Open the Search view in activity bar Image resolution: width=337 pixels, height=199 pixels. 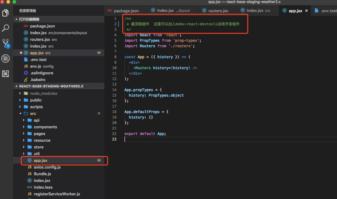click(5, 28)
